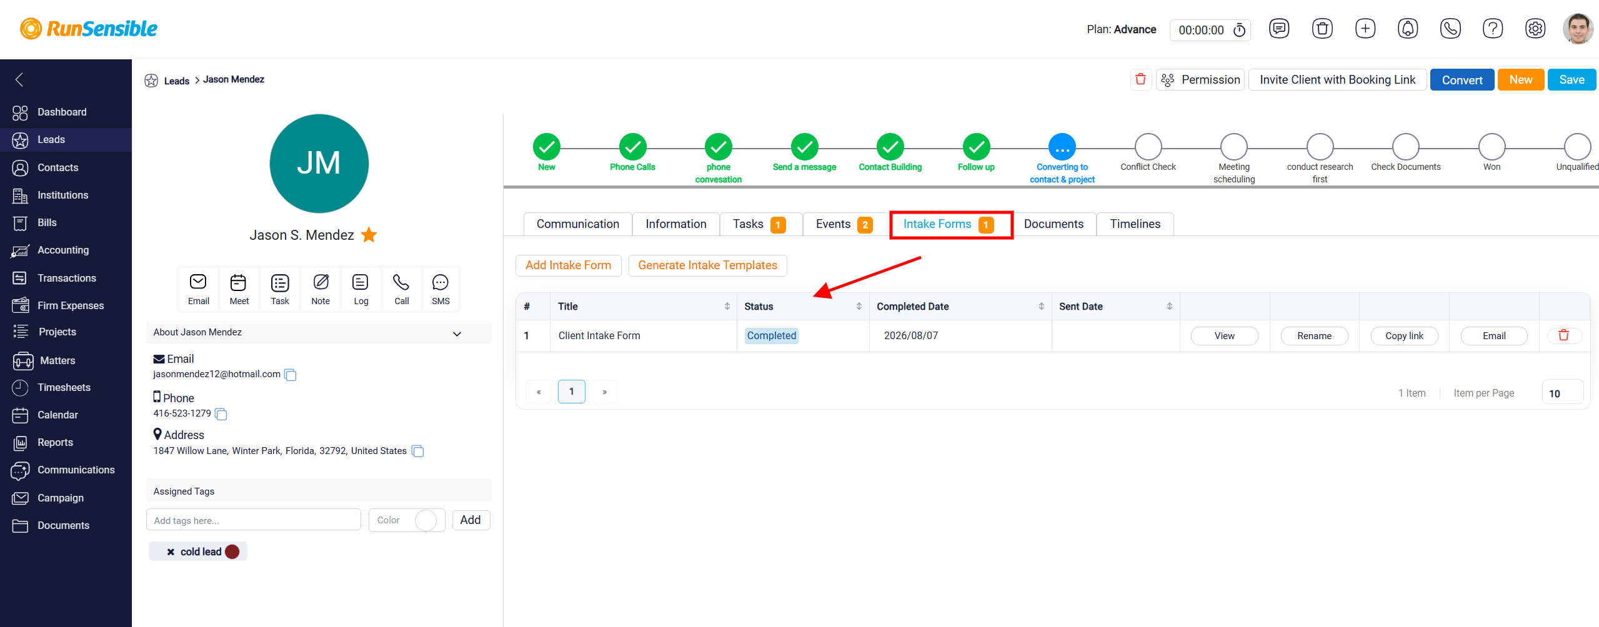Copy the email address to clipboard
1599x627 pixels.
click(291, 375)
